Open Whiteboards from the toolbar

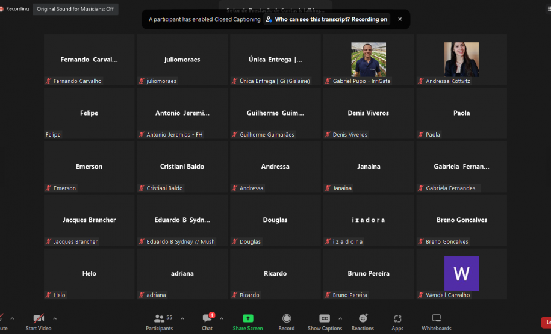click(x=436, y=321)
